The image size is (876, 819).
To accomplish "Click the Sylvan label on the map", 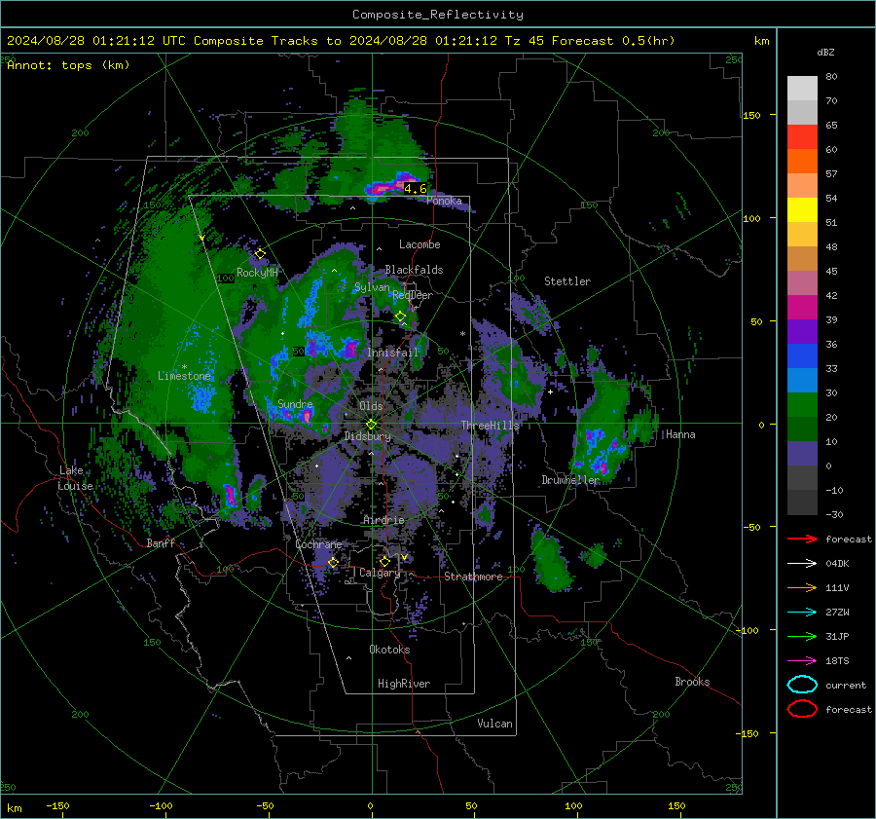I will pos(372,287).
